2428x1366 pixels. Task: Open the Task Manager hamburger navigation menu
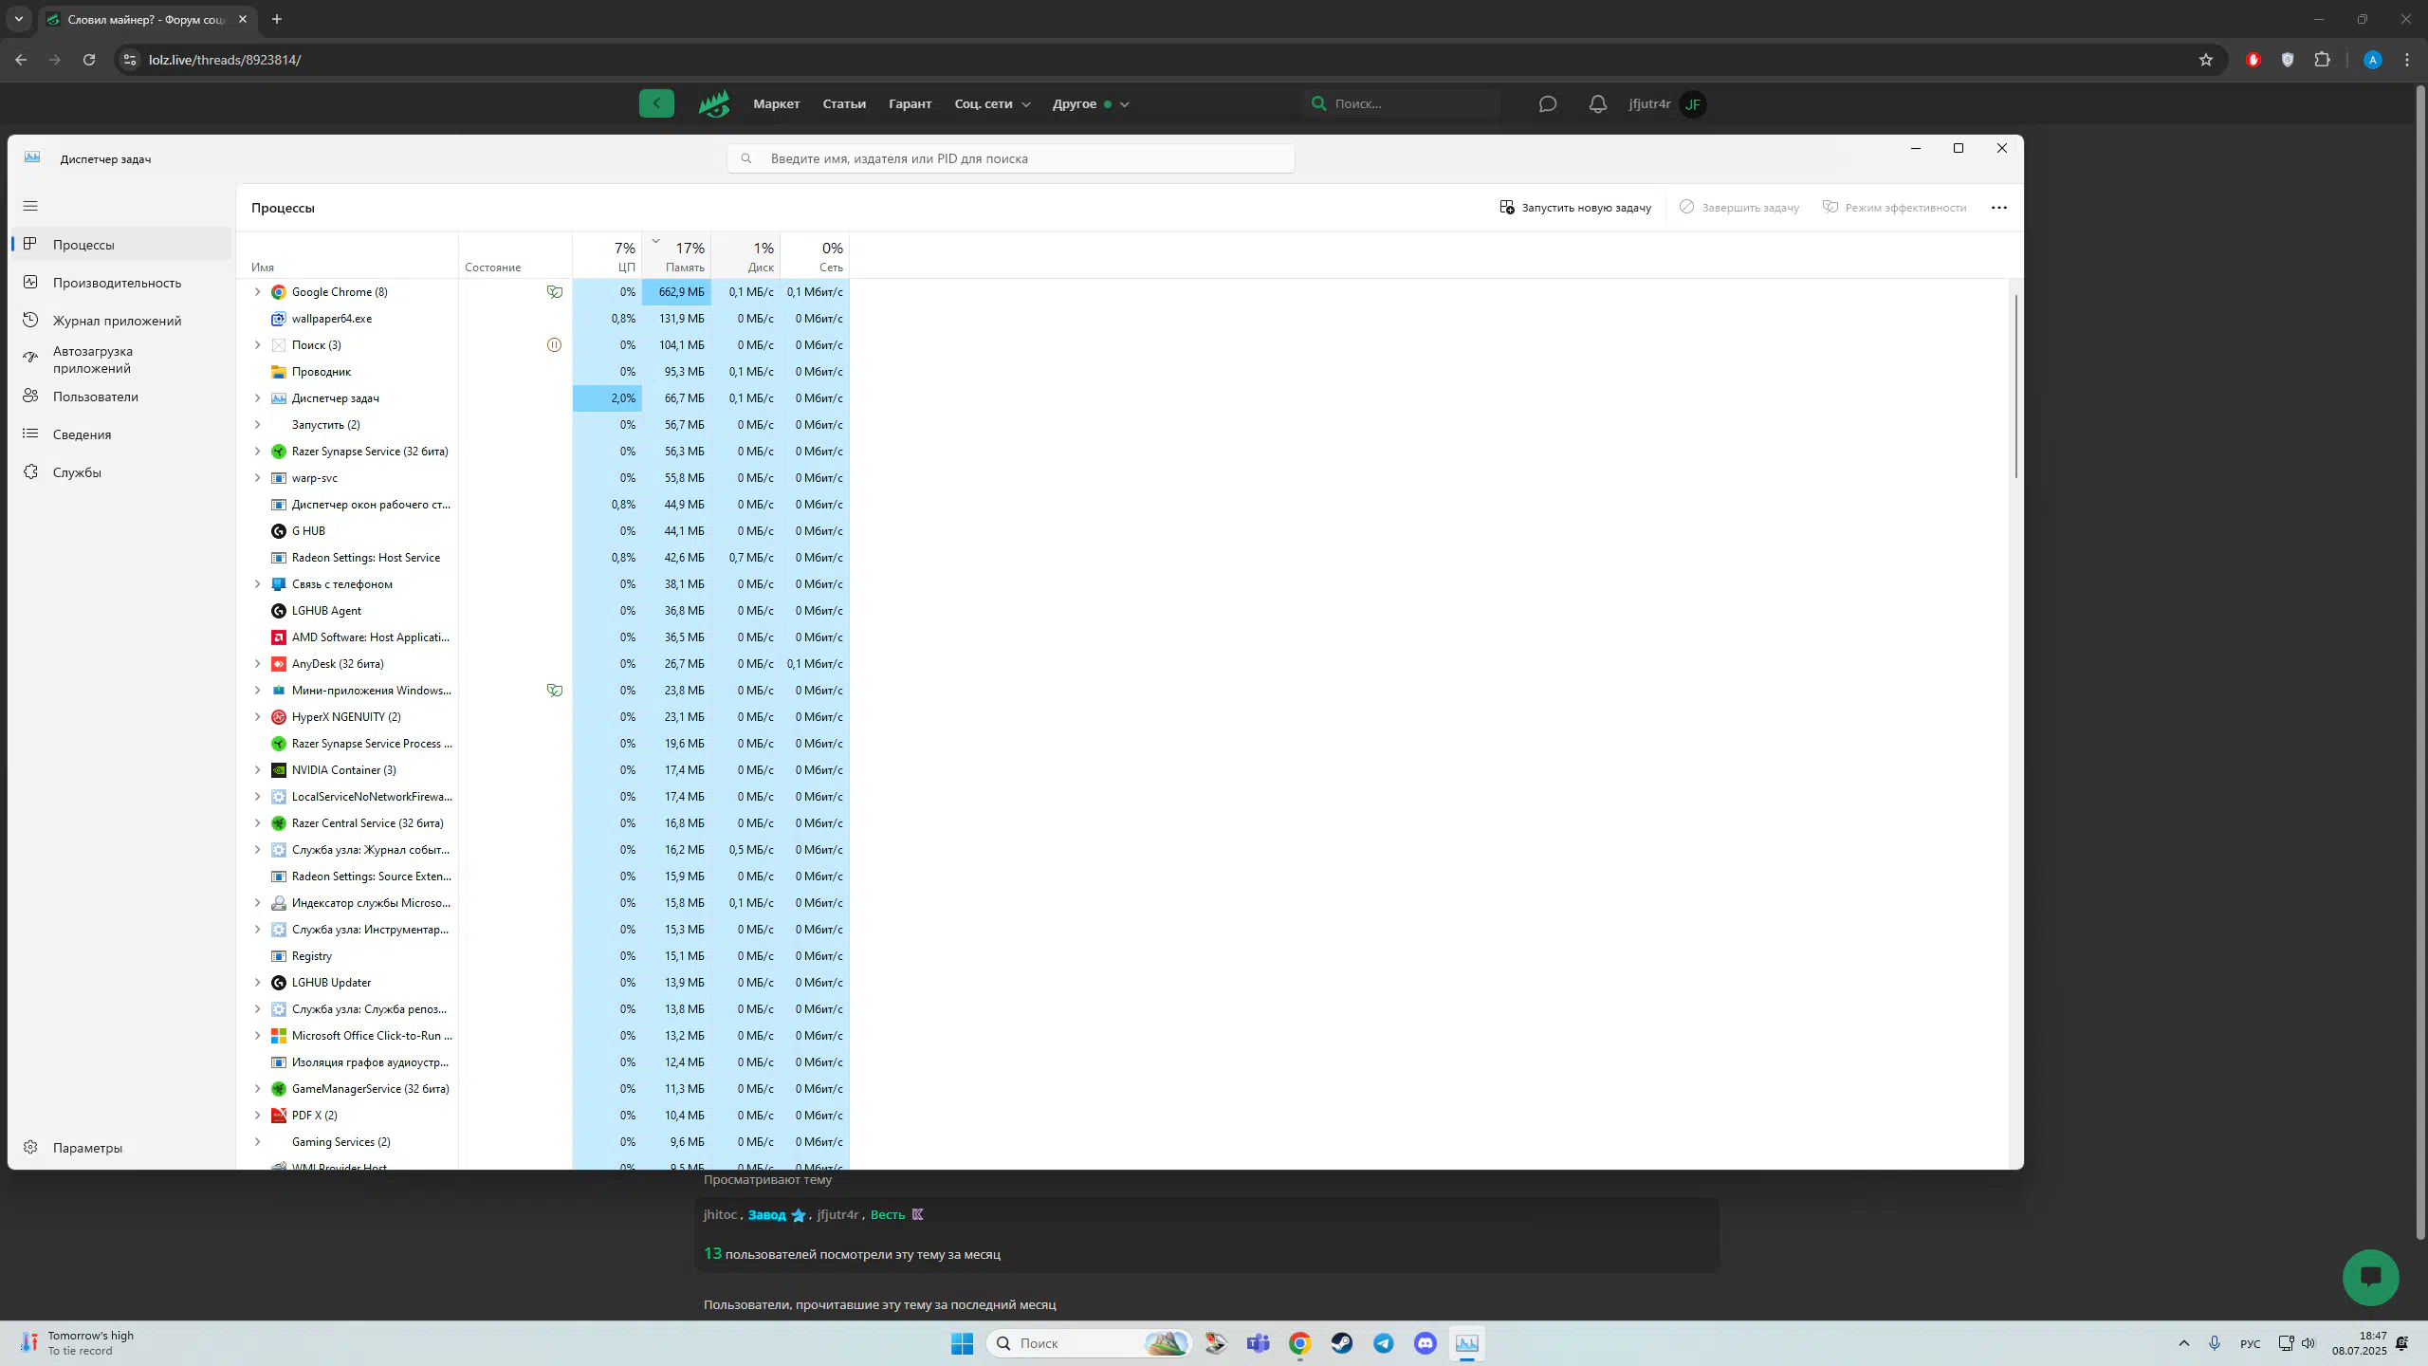click(x=30, y=206)
